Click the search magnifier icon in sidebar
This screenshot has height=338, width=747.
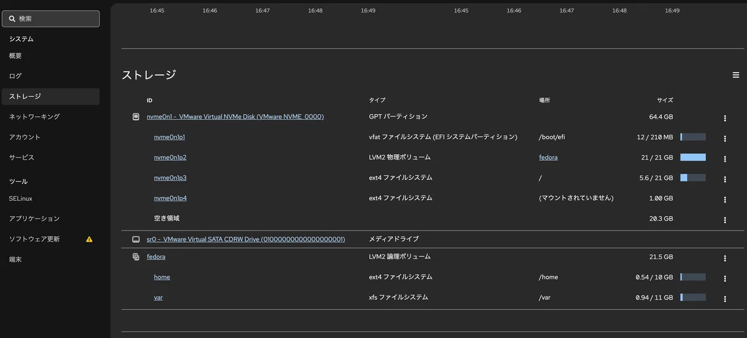click(12, 19)
